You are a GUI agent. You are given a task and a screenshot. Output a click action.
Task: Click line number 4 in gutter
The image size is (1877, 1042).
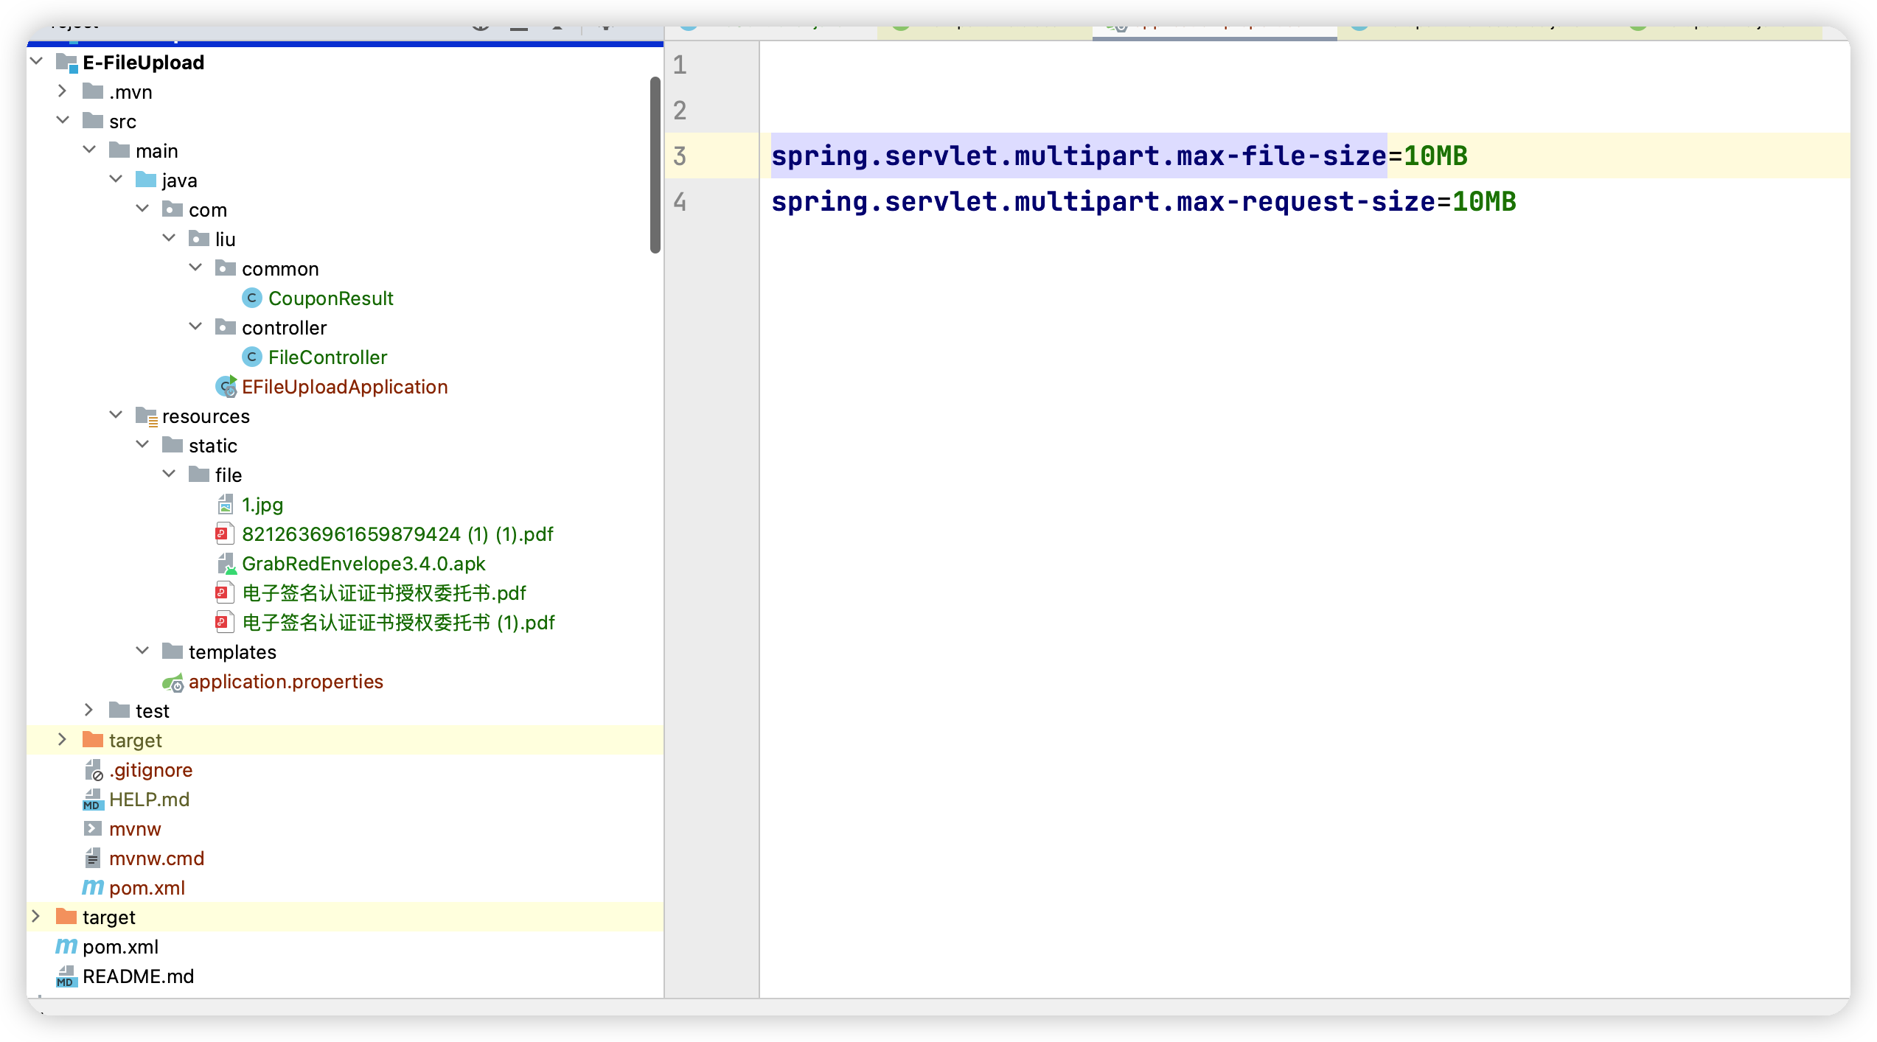680,201
